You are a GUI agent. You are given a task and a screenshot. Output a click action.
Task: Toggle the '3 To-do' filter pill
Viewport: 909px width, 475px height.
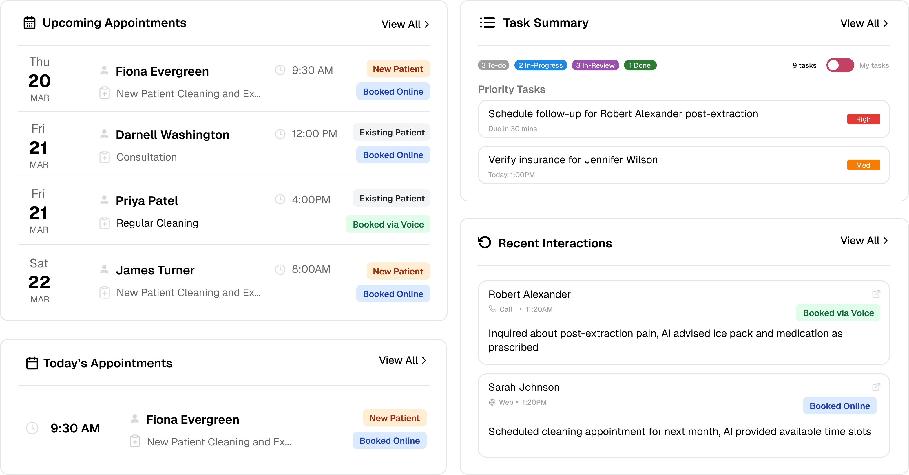coord(493,65)
